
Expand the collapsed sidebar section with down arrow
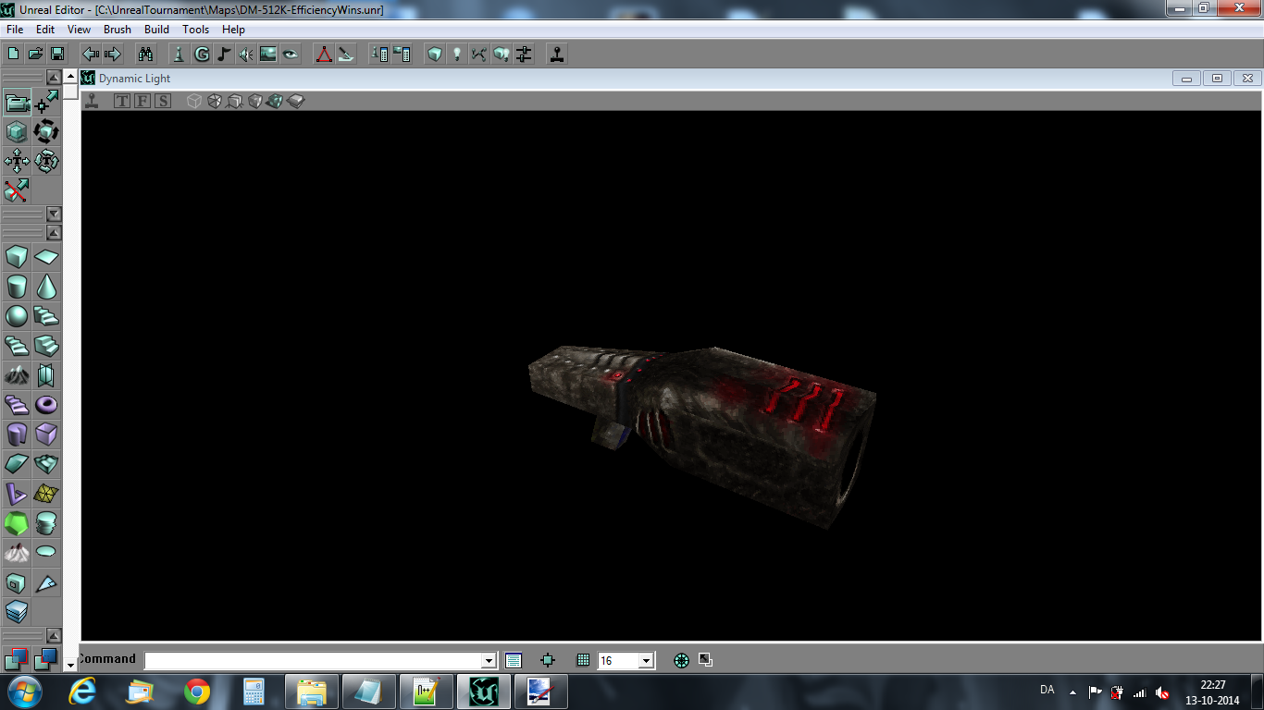tap(54, 214)
